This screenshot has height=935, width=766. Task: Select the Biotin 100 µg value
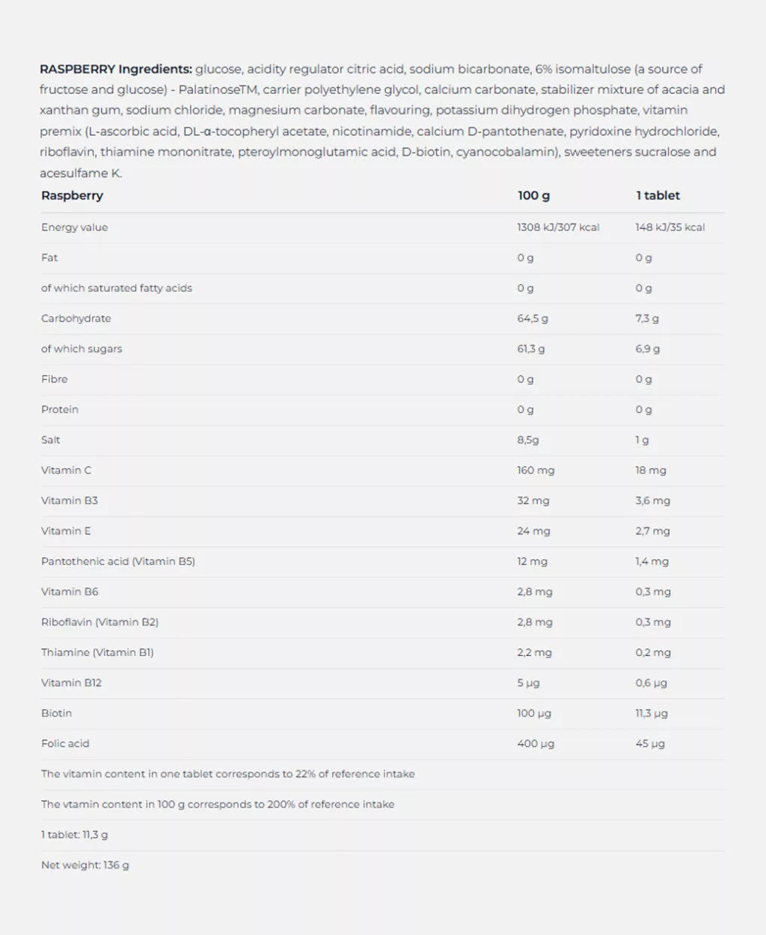(x=533, y=714)
